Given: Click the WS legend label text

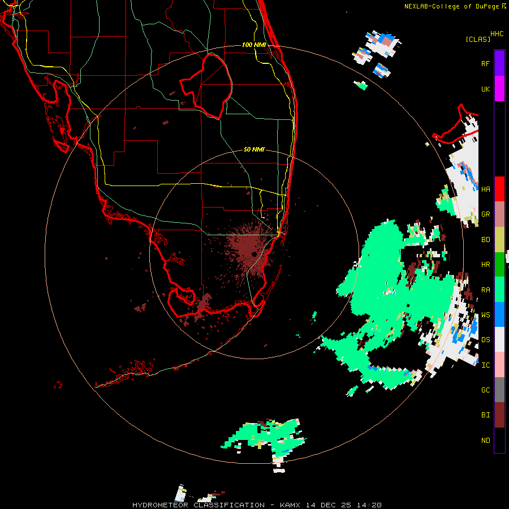Looking at the screenshot, I should [485, 315].
